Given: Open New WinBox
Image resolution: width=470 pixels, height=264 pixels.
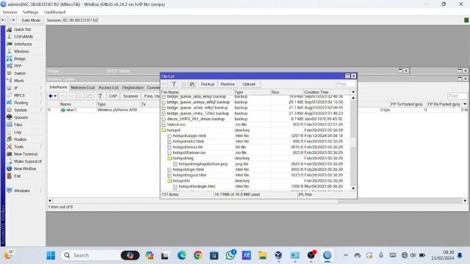Looking at the screenshot, I should tap(25, 169).
